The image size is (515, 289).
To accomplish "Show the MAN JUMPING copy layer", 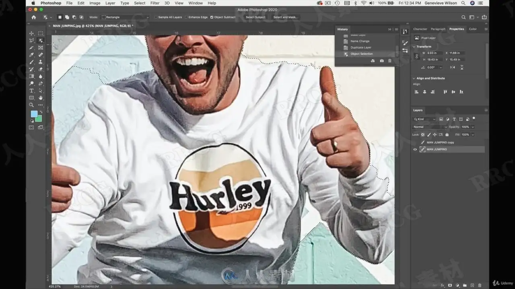I will [415, 142].
